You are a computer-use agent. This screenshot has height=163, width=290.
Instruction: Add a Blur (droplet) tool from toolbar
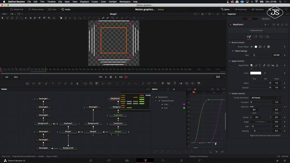point(77,83)
